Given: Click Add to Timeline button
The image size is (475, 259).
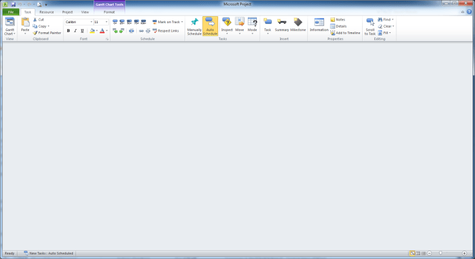Looking at the screenshot, I should [x=345, y=33].
